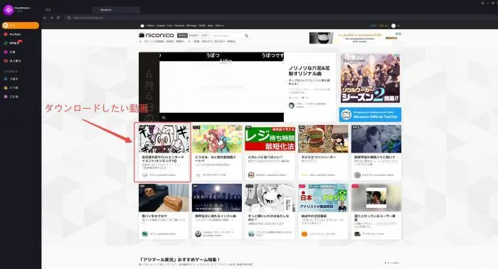This screenshot has height=269, width=498.
Task: Toggle mute with speaker icon in featured video
Action: coord(164,118)
